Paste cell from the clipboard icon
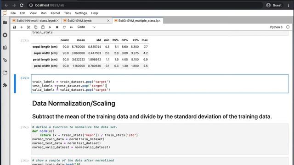Image resolution: width=294 pixels, height=165 pixels. (43, 27)
